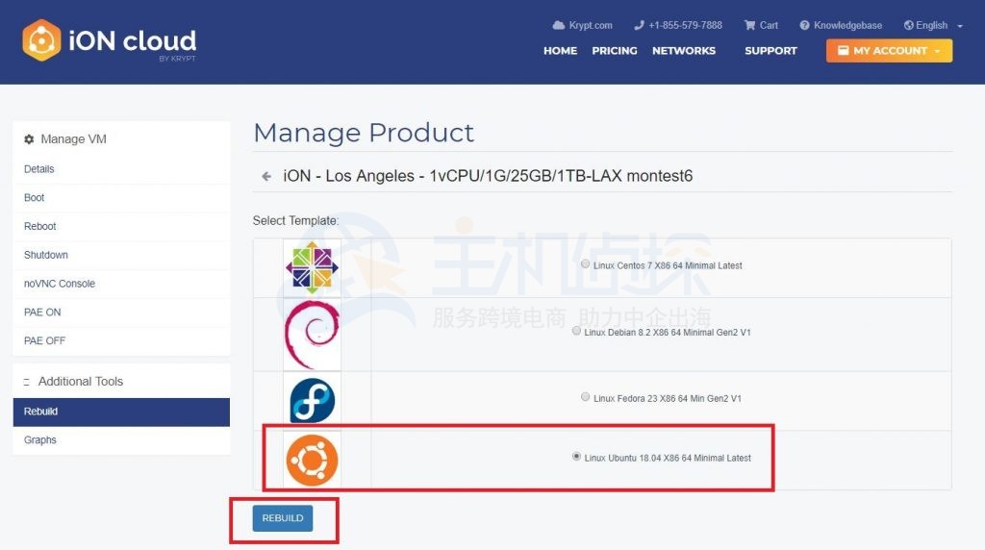
Task: Select Linux Centos 7 X86 64 radio button
Action: pos(586,264)
